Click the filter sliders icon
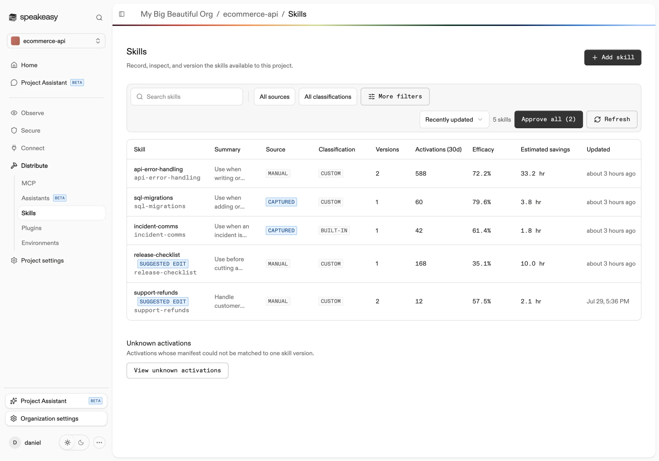This screenshot has width=659, height=461. tap(372, 96)
